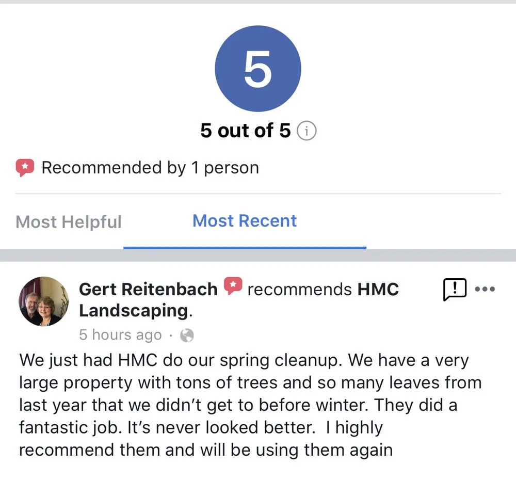This screenshot has width=516, height=479.
Task: Click the blue underline below Most Recent
Action: click(244, 248)
